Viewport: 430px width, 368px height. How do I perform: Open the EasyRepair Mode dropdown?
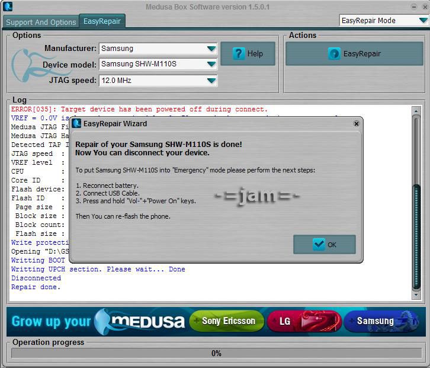pyautogui.click(x=384, y=21)
